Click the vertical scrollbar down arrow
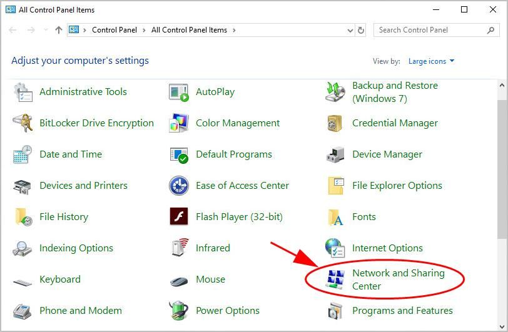This screenshot has width=508, height=332. point(502,326)
